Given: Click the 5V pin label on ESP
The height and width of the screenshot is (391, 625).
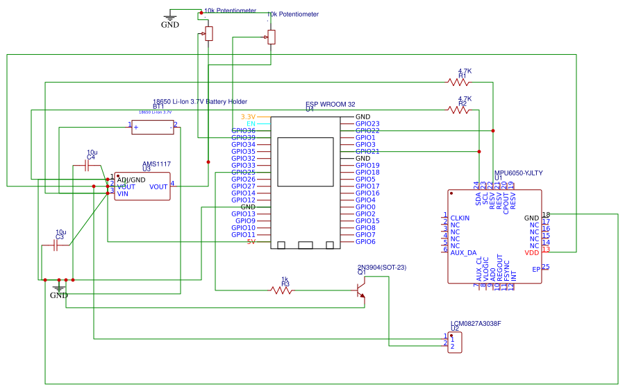Looking at the screenshot, I should point(251,242).
